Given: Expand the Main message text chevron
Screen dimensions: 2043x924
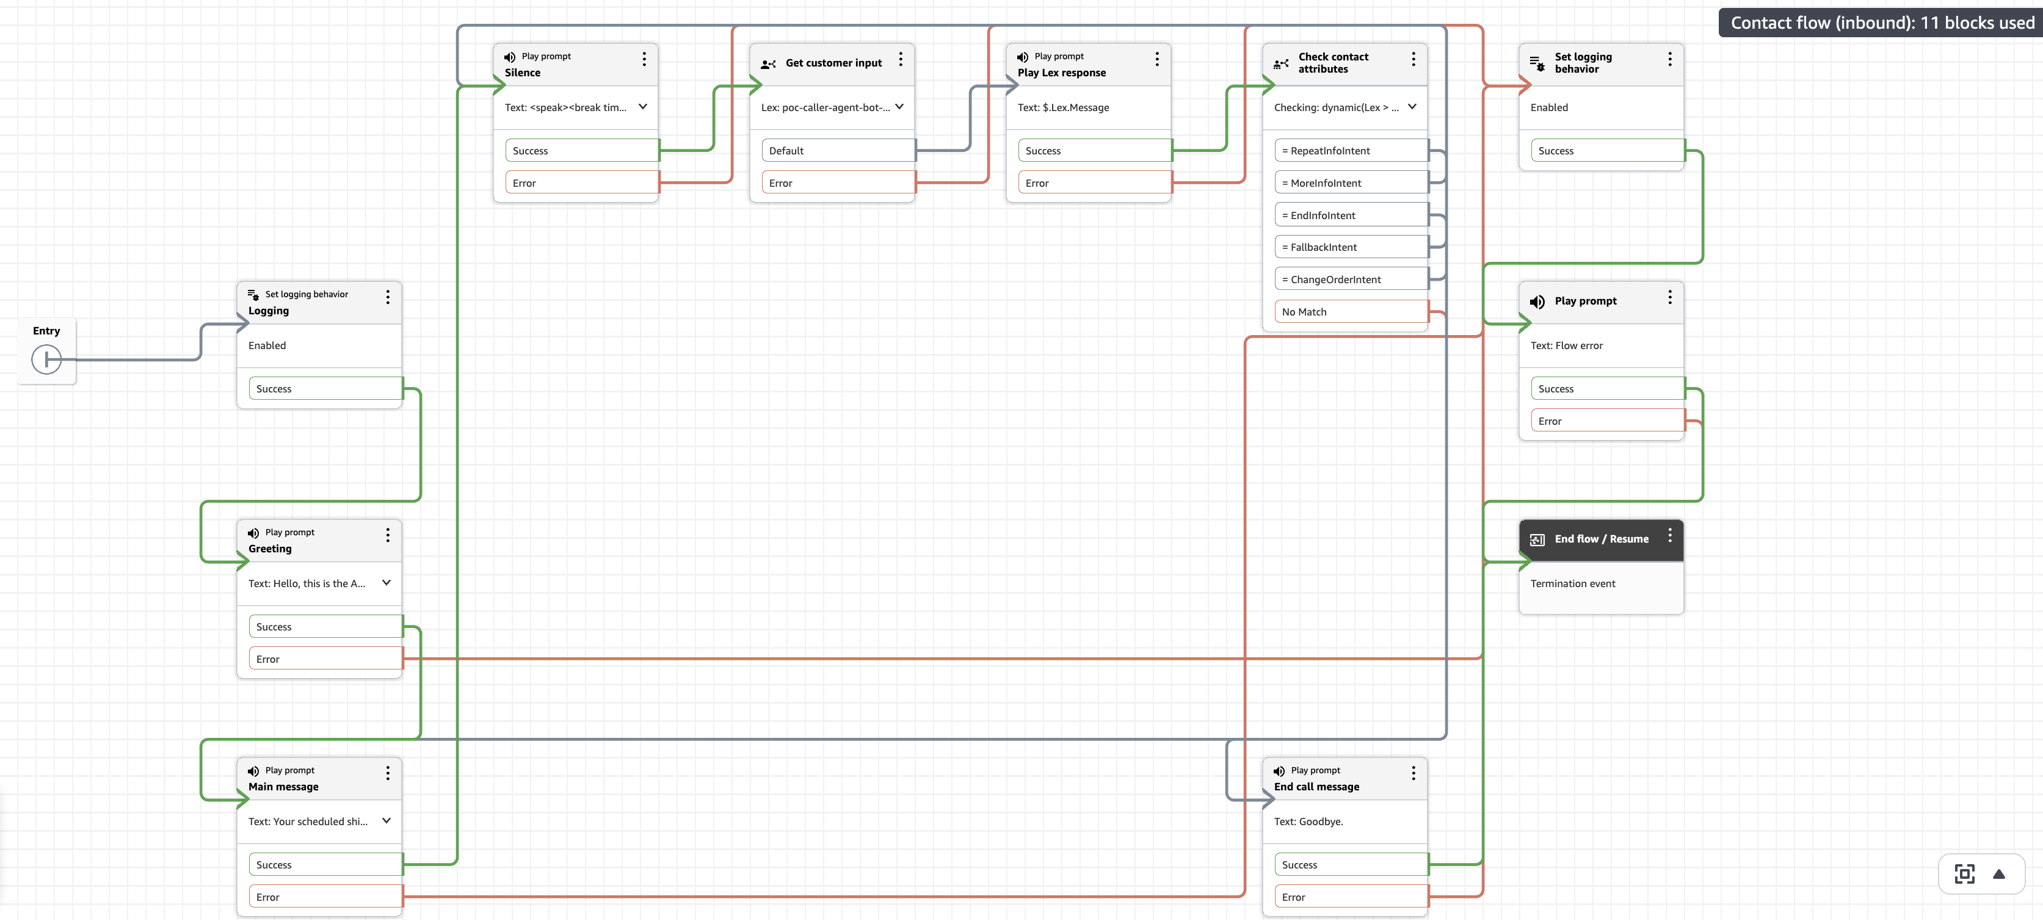Looking at the screenshot, I should [x=386, y=820].
